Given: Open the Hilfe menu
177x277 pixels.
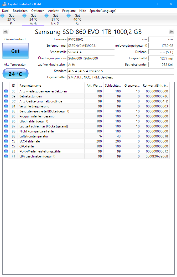Looking at the screenshot, I should (83, 11).
